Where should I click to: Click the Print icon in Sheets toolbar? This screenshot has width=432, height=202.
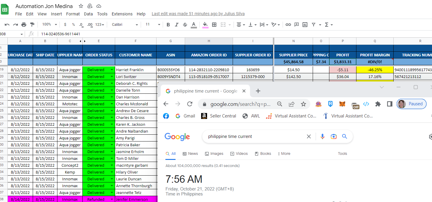pos(24,25)
